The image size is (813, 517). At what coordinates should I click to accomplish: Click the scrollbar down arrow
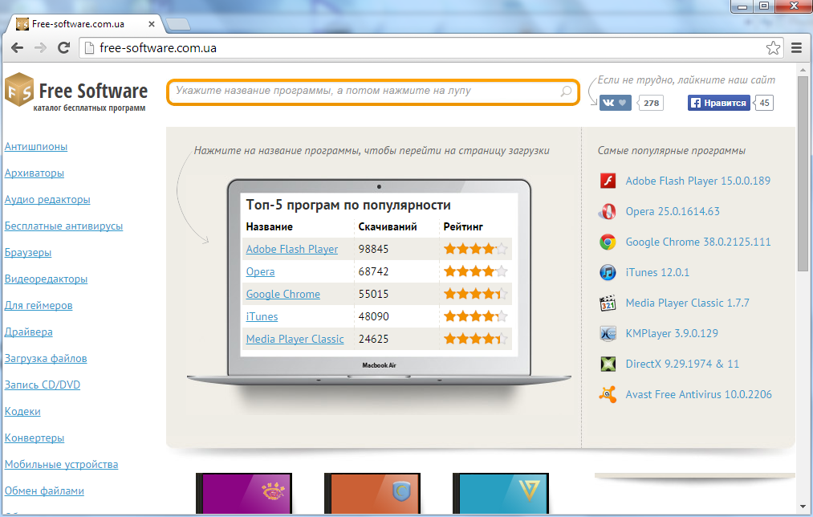pos(803,507)
